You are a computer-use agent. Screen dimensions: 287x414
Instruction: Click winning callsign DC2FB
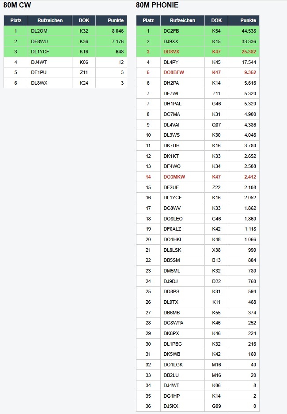tap(171, 31)
